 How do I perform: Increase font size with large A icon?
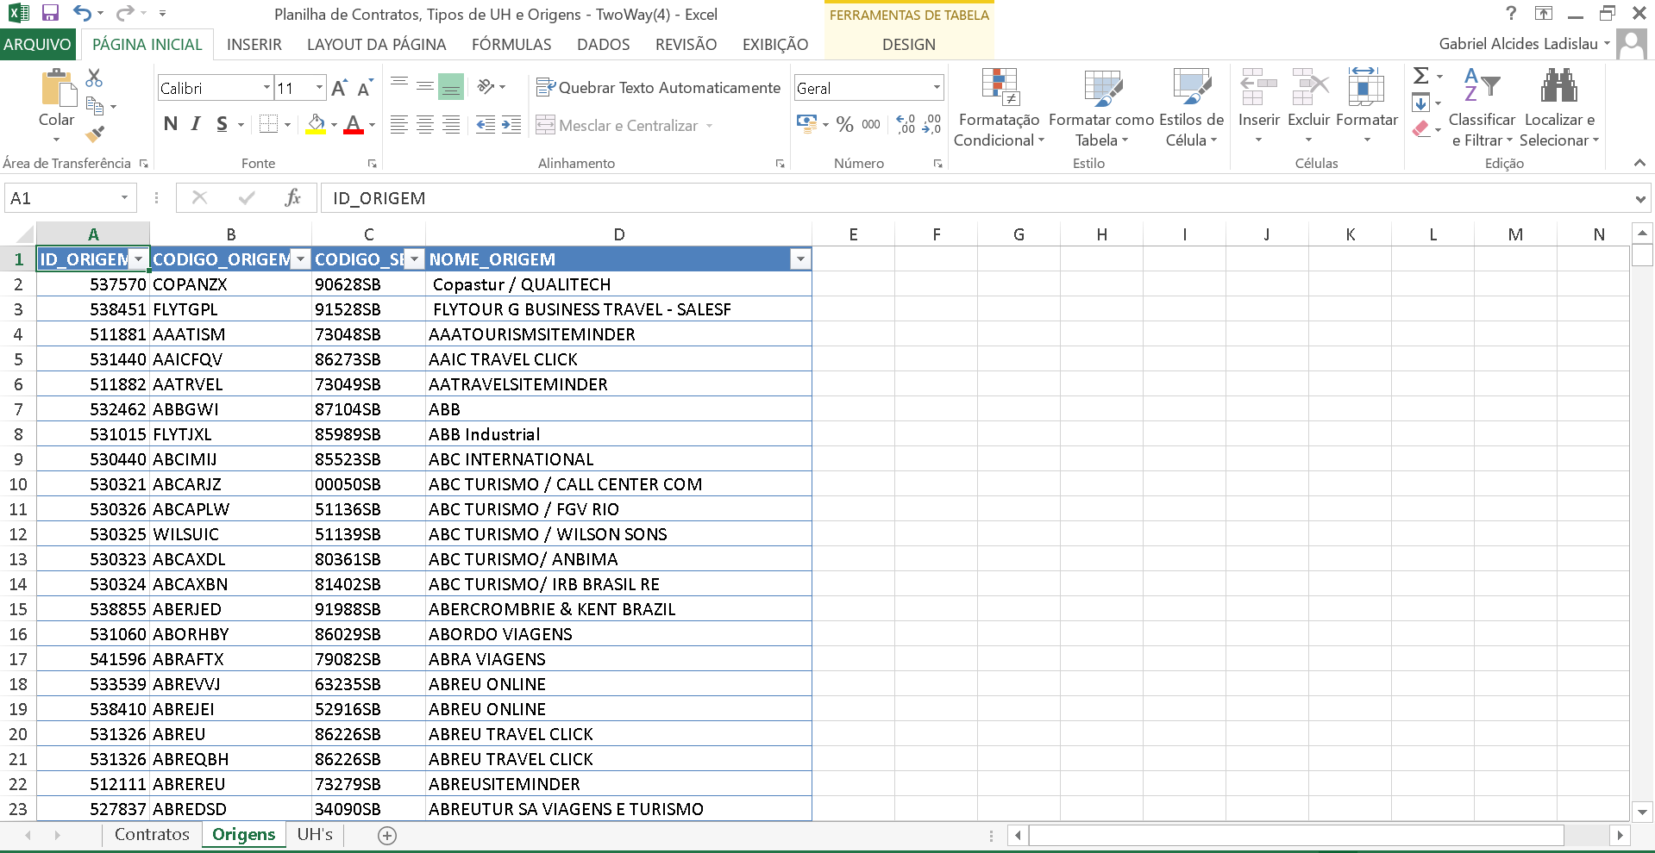point(339,88)
